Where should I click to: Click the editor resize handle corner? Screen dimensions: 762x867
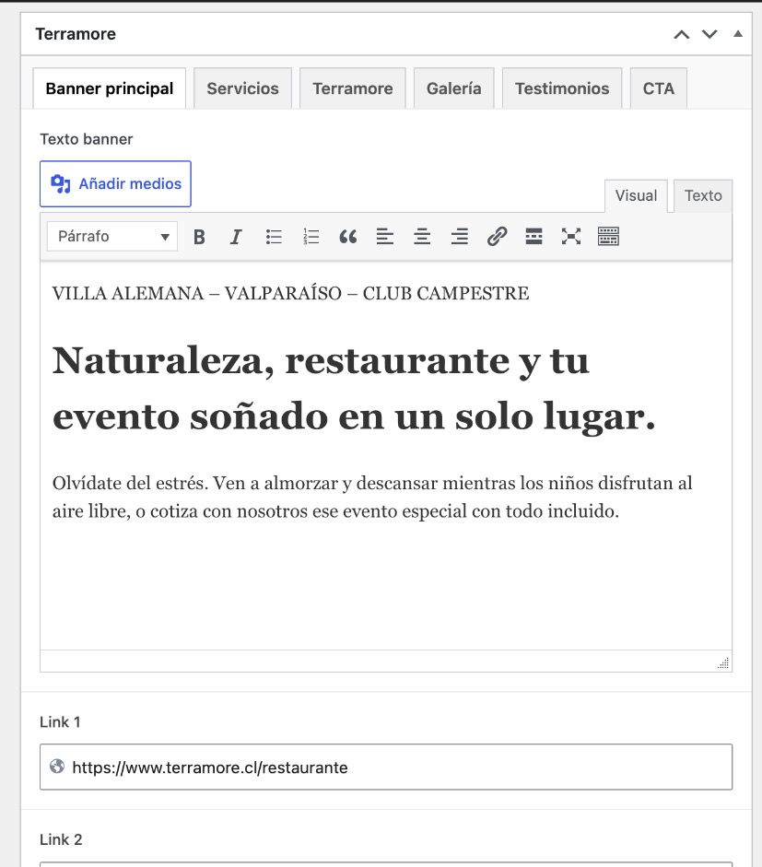tap(723, 662)
